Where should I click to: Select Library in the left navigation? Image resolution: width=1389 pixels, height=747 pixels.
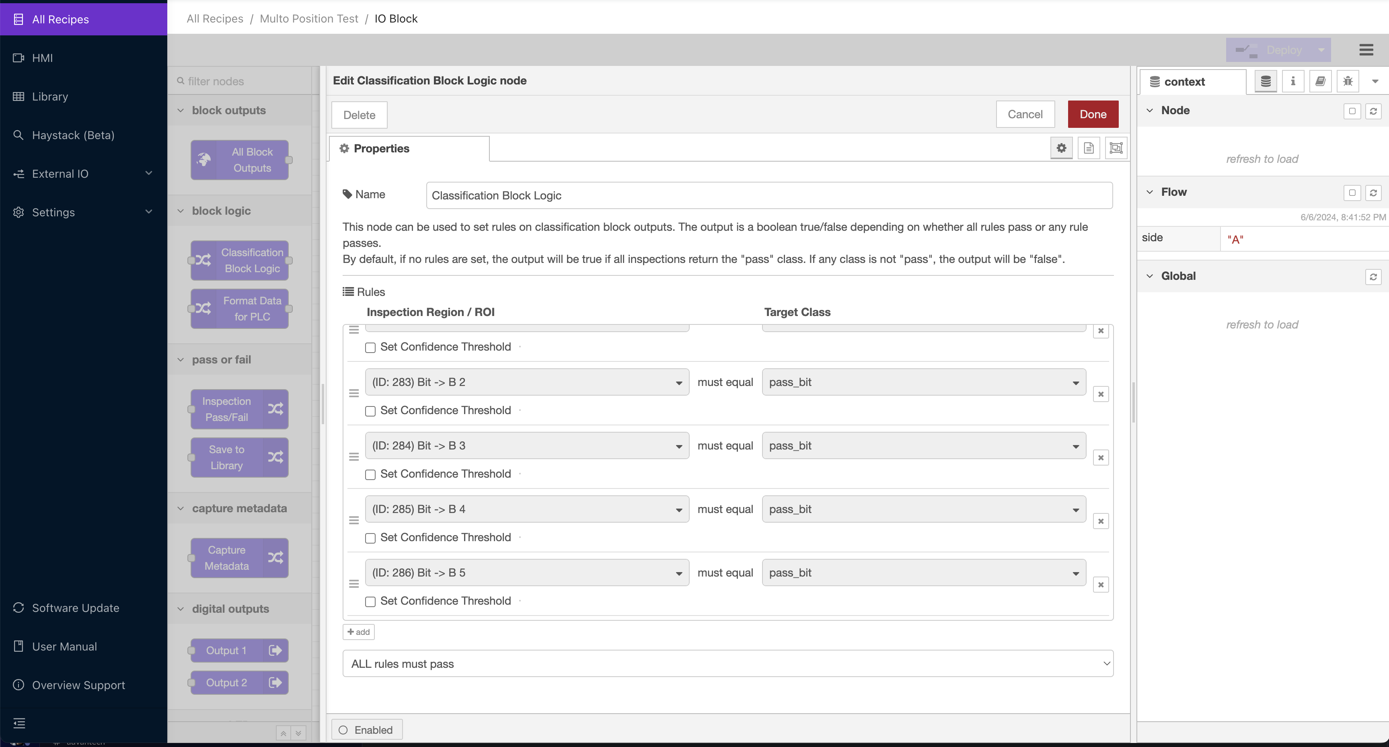click(x=50, y=96)
